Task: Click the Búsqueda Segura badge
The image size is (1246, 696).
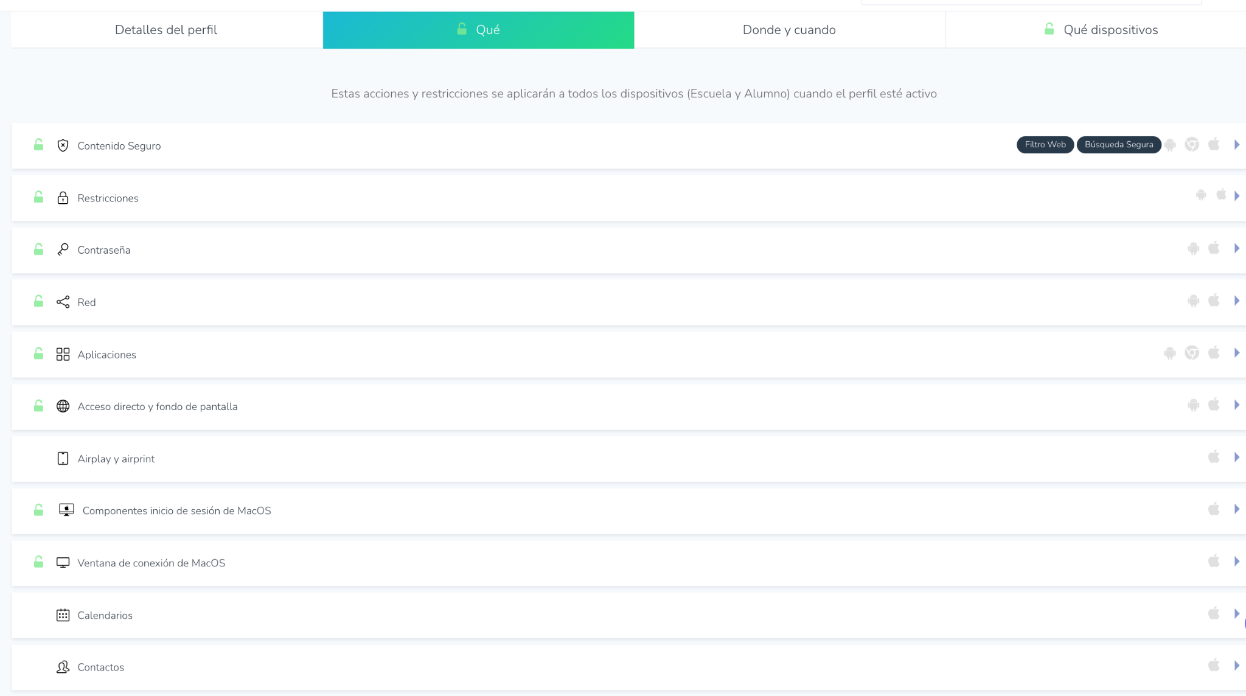Action: tap(1118, 145)
